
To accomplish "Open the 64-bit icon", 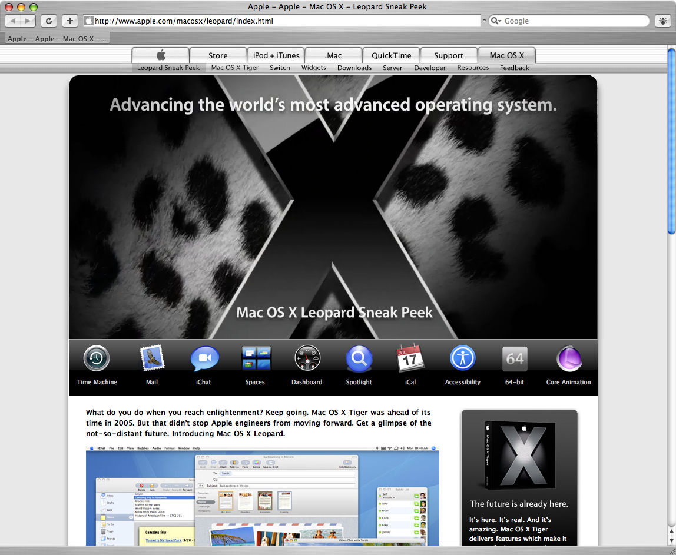I will point(515,358).
